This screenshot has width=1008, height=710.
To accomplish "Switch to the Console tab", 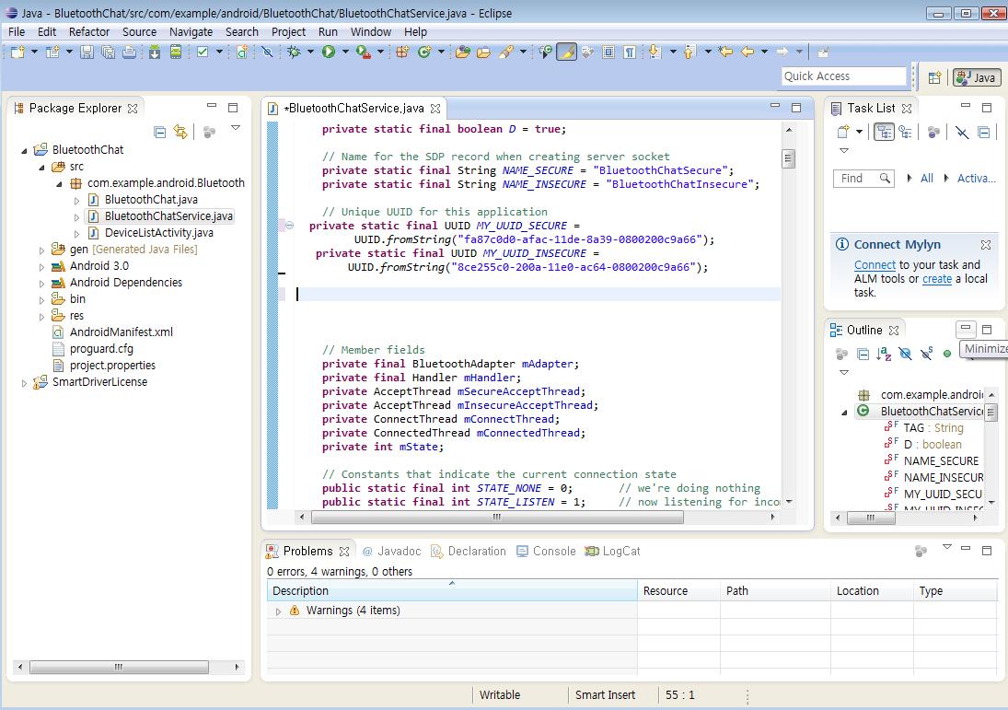I will pos(547,552).
